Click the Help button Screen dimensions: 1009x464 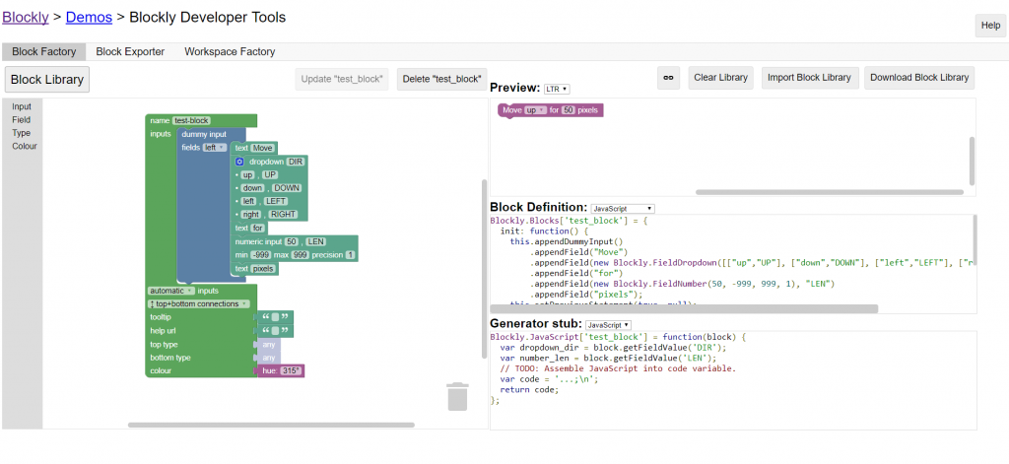tap(990, 26)
